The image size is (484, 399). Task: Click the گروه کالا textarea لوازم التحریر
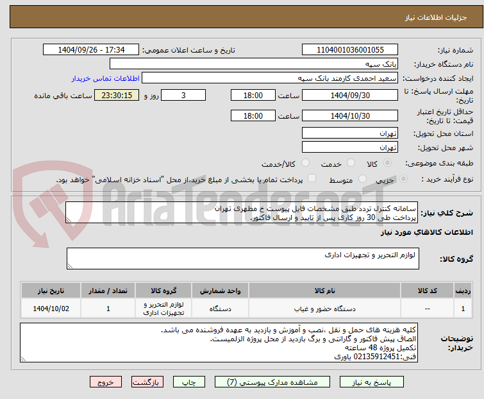[x=243, y=259]
